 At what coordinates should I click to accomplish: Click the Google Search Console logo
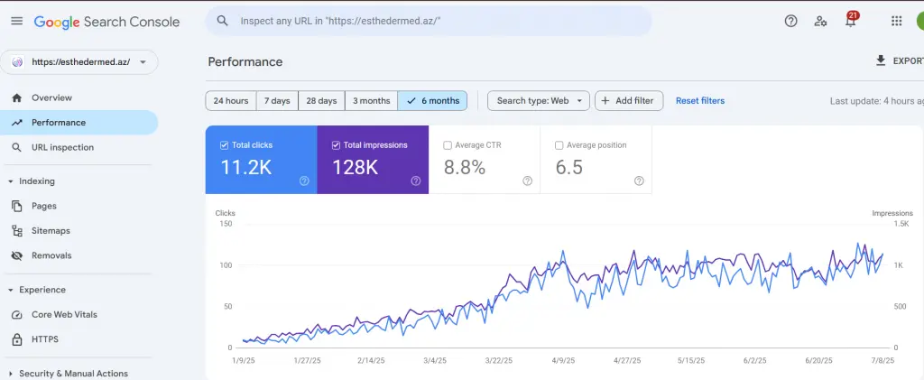[106, 22]
